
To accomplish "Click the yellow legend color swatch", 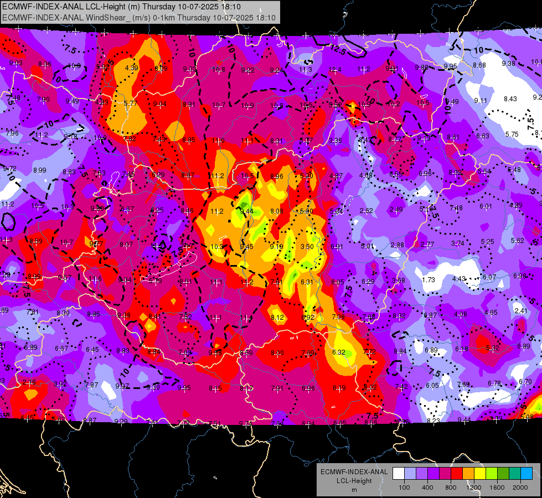I will (480, 474).
